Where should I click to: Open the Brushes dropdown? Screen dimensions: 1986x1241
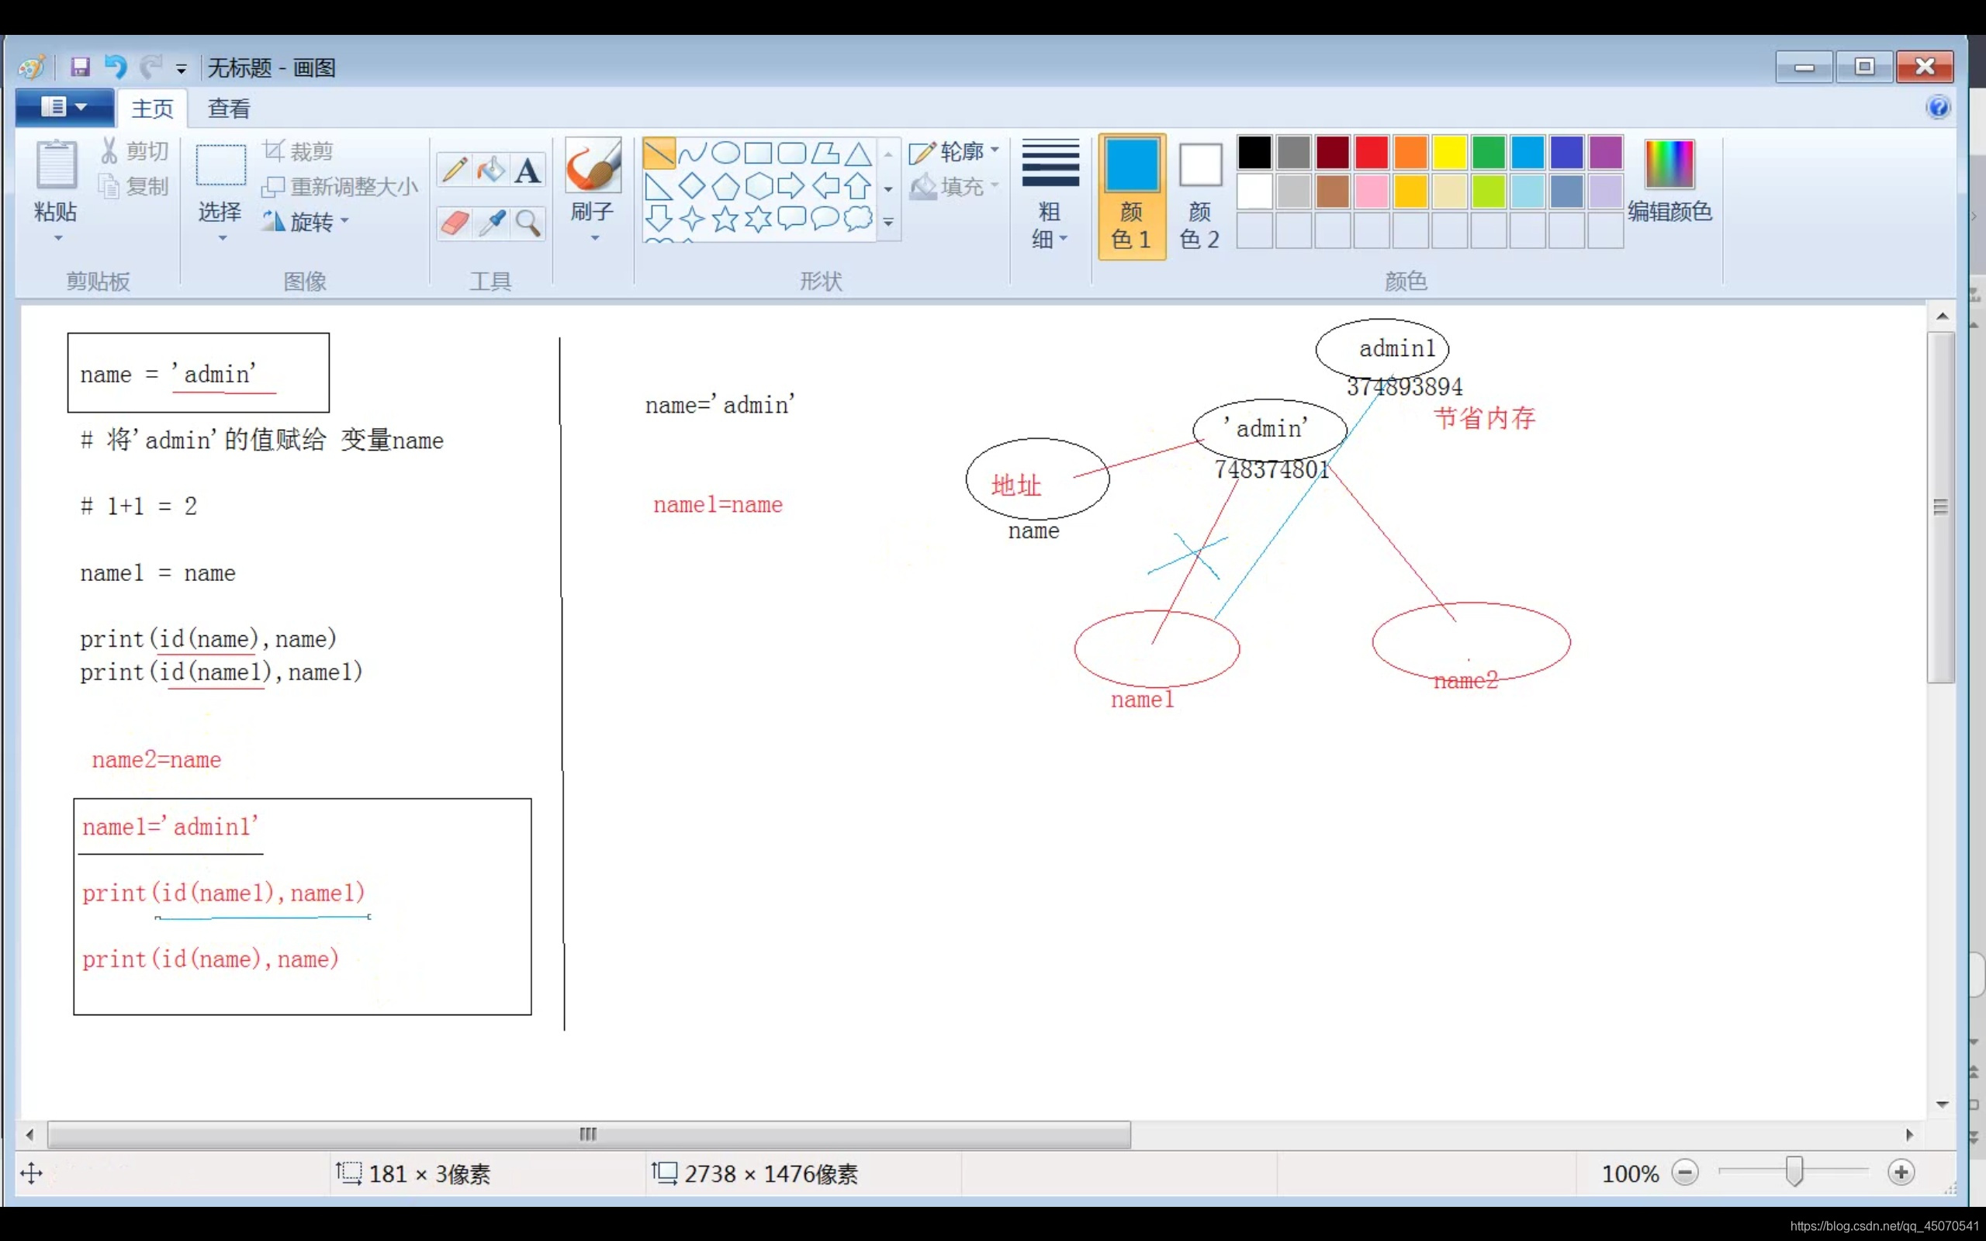click(x=593, y=222)
